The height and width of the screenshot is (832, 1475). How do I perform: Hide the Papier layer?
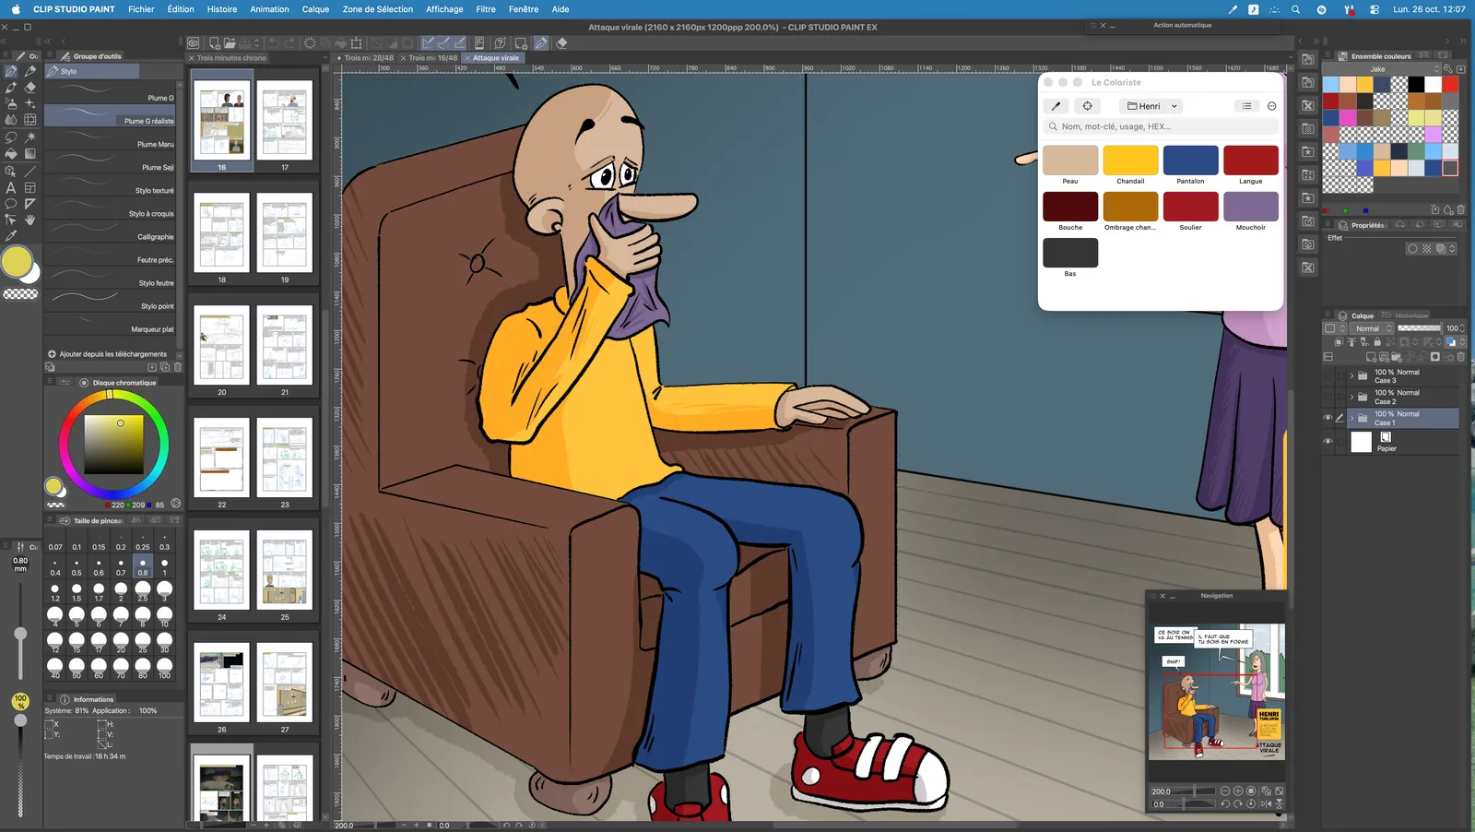tap(1327, 441)
